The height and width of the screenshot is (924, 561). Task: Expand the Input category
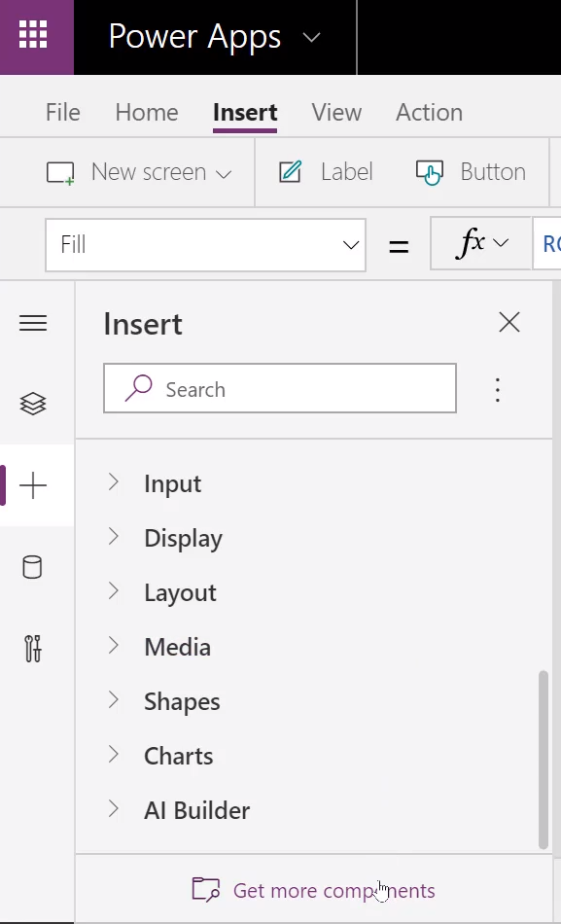click(x=172, y=483)
